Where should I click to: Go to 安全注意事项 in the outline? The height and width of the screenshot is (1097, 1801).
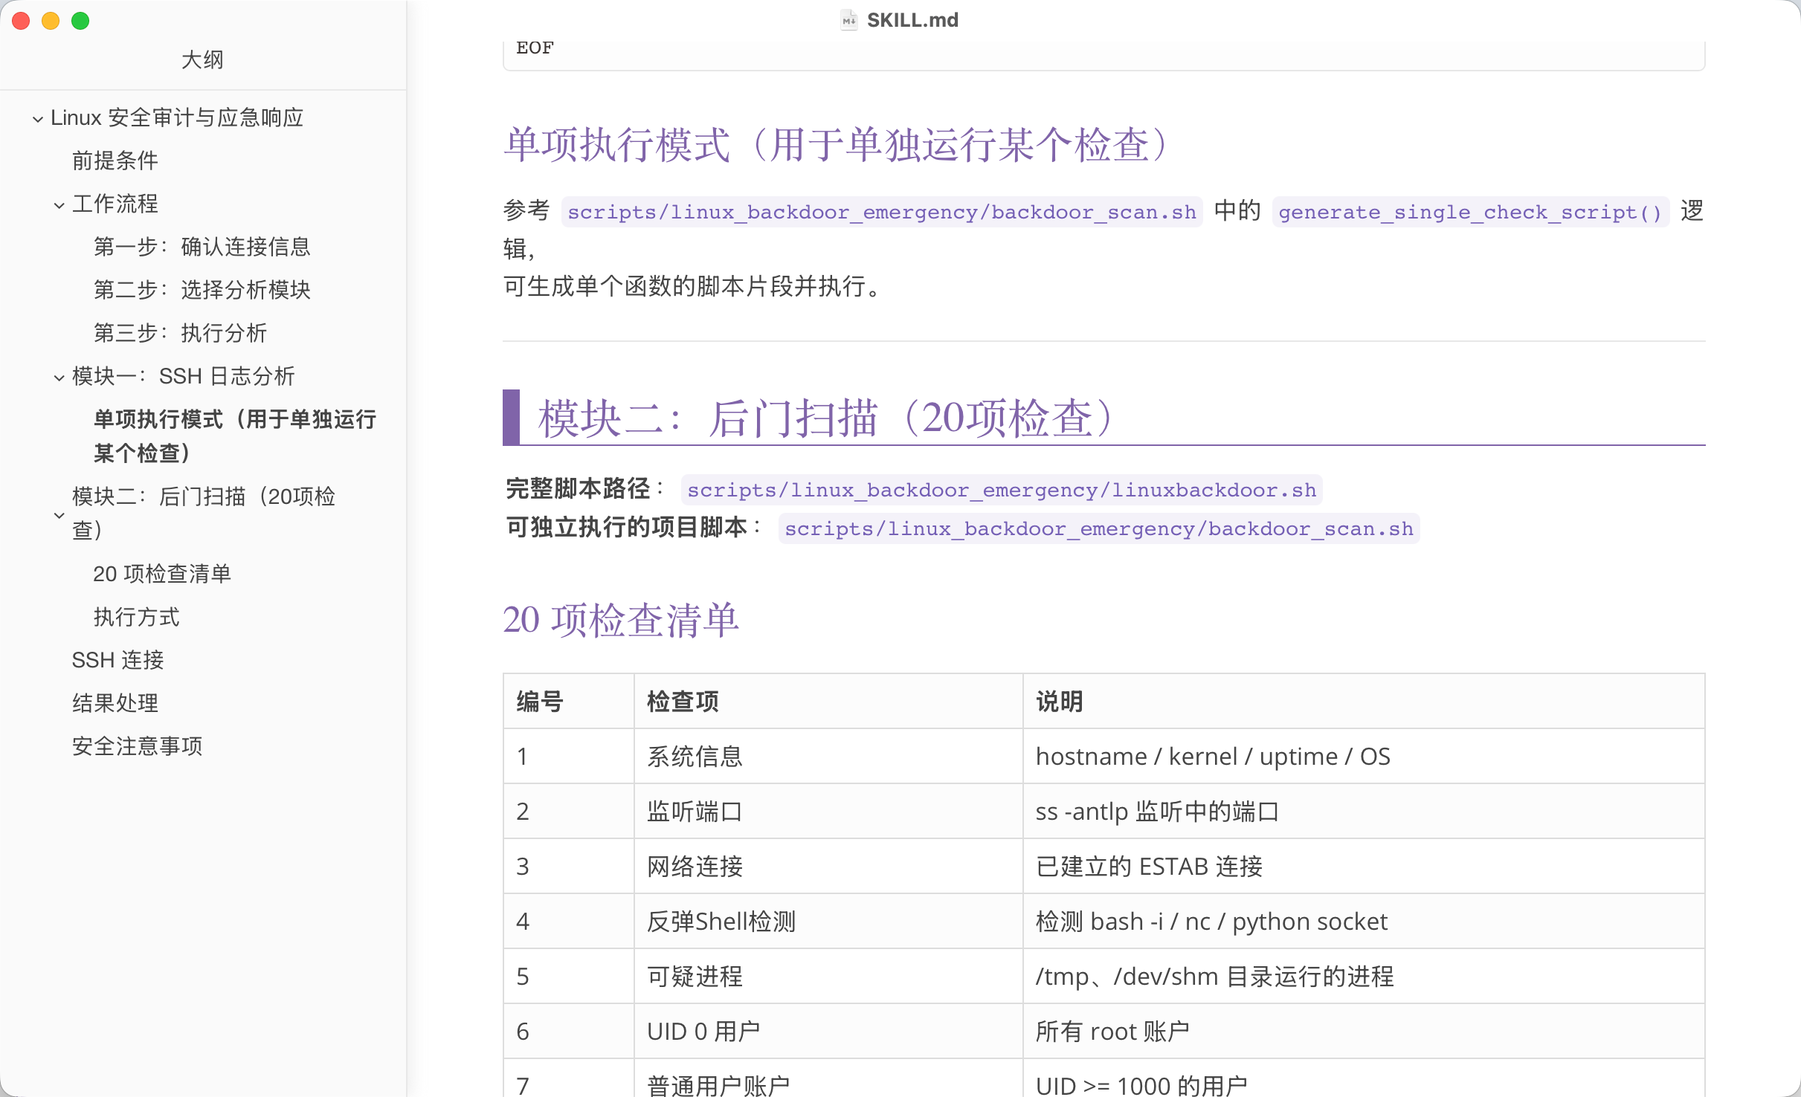coord(137,746)
